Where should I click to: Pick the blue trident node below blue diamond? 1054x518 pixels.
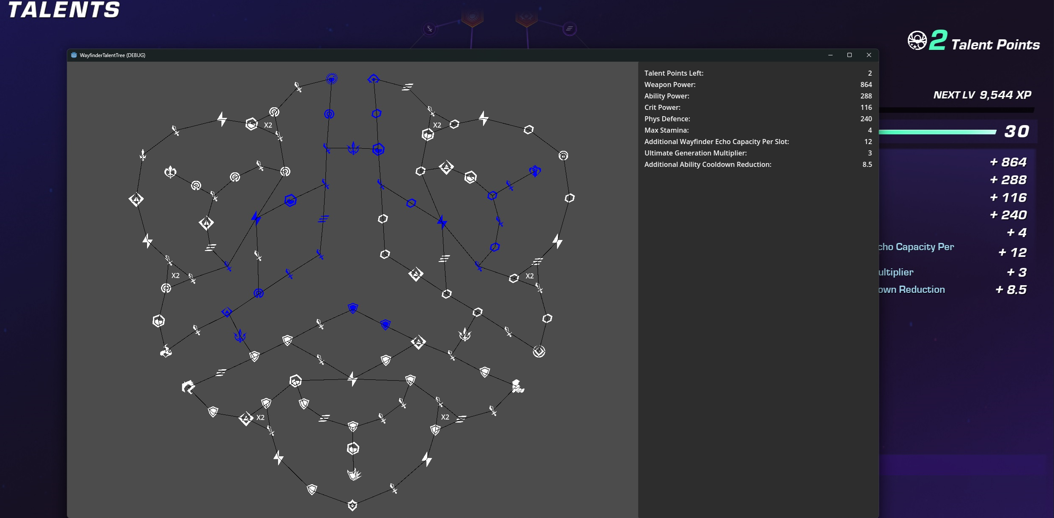(x=240, y=336)
